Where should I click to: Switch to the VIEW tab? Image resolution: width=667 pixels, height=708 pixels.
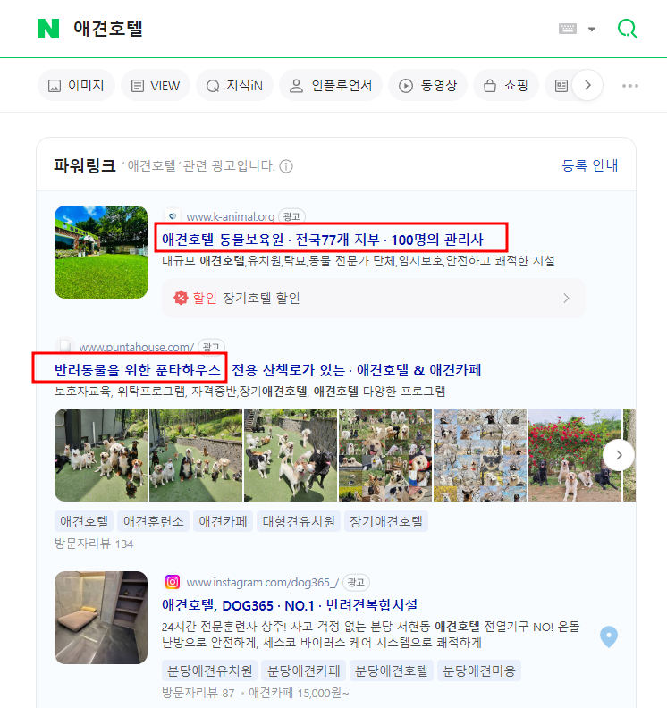156,85
